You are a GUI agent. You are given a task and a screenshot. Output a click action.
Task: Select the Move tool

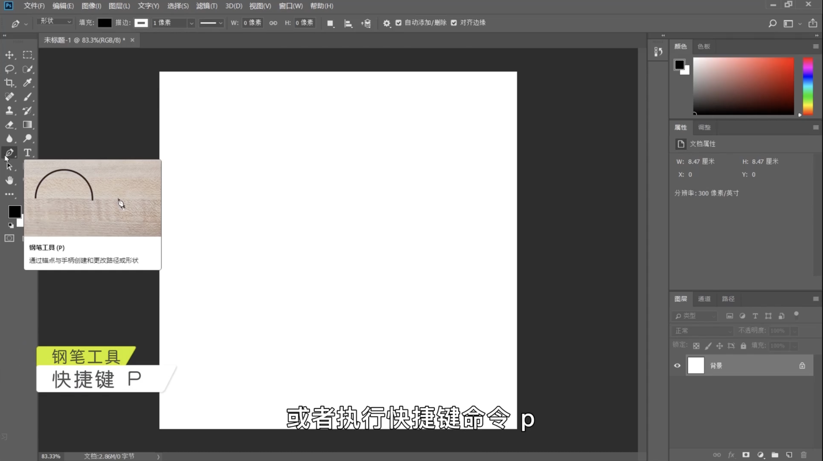(x=9, y=55)
